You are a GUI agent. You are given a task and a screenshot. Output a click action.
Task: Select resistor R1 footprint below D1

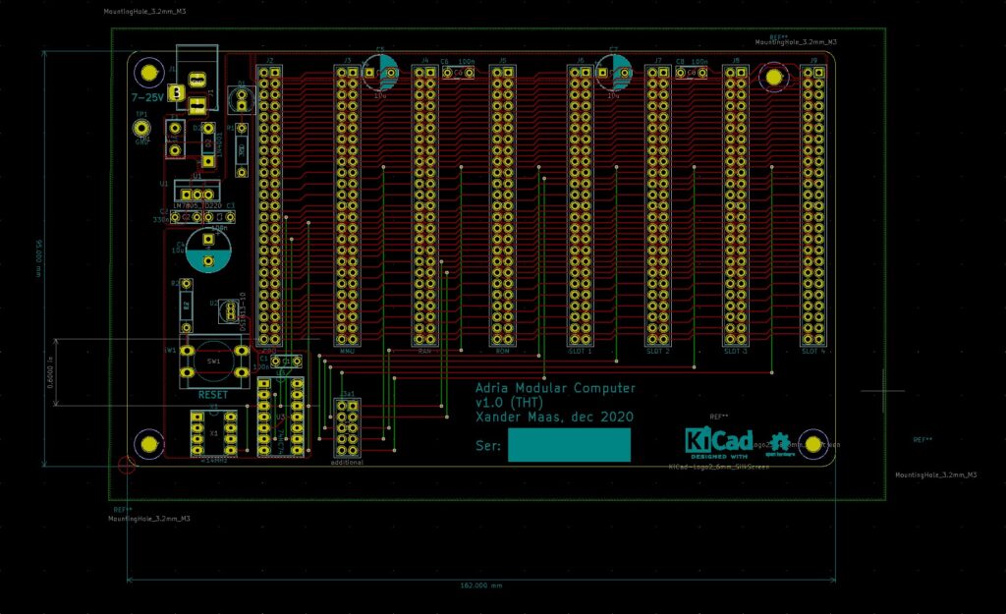click(x=242, y=150)
